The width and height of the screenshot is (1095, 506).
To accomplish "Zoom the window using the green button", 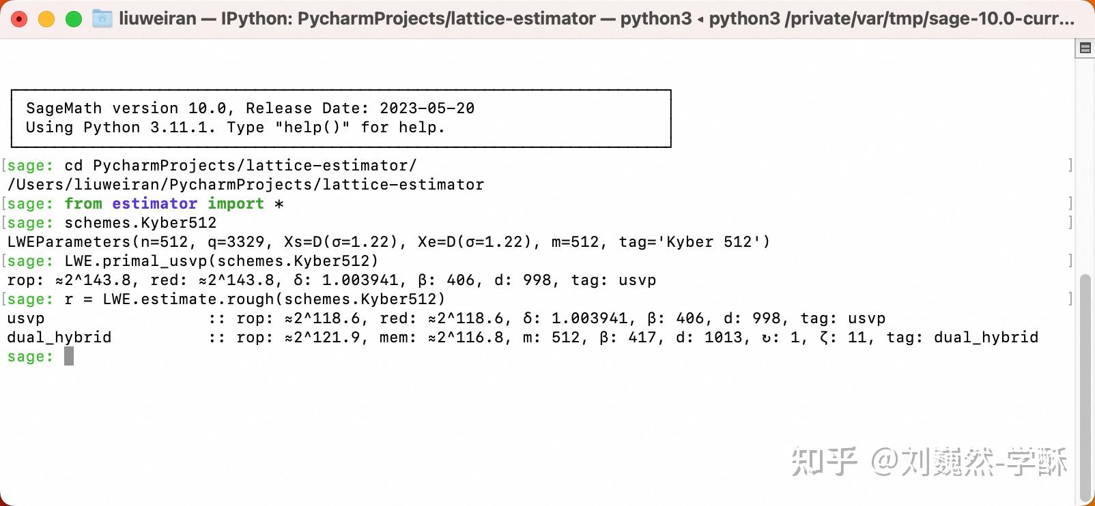I will (x=74, y=19).
